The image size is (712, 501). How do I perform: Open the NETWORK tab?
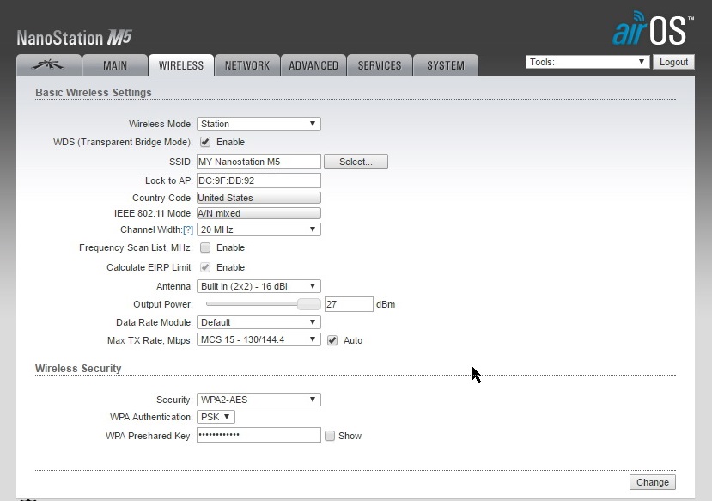[x=247, y=65]
